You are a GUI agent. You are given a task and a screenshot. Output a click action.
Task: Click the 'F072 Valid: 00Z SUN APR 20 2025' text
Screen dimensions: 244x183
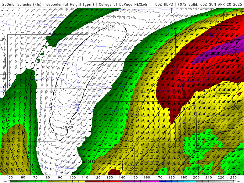pos(210,4)
